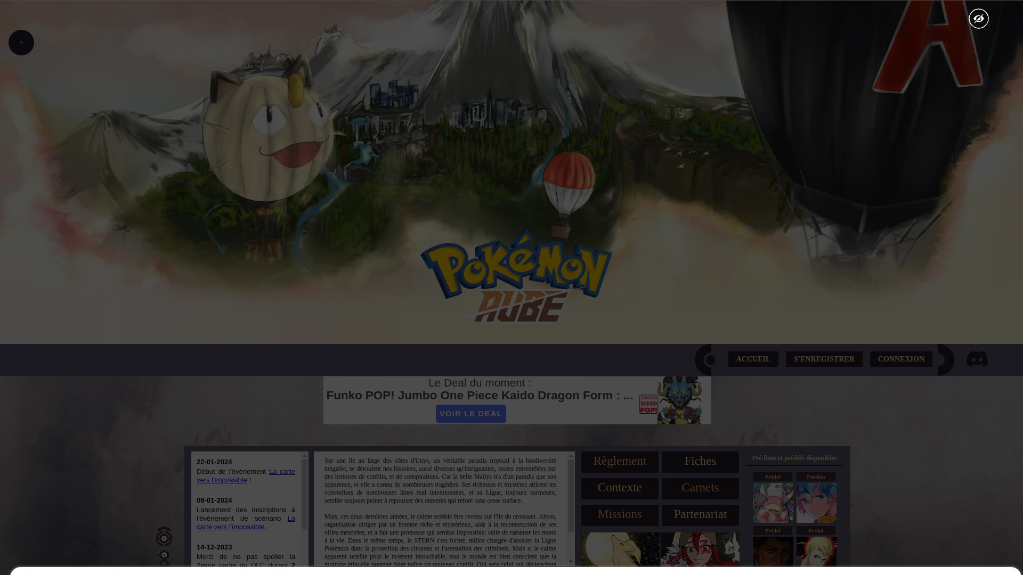Viewport: 1023px width, 575px height.
Task: Click the 08-01-2024 news date
Action: (x=214, y=500)
